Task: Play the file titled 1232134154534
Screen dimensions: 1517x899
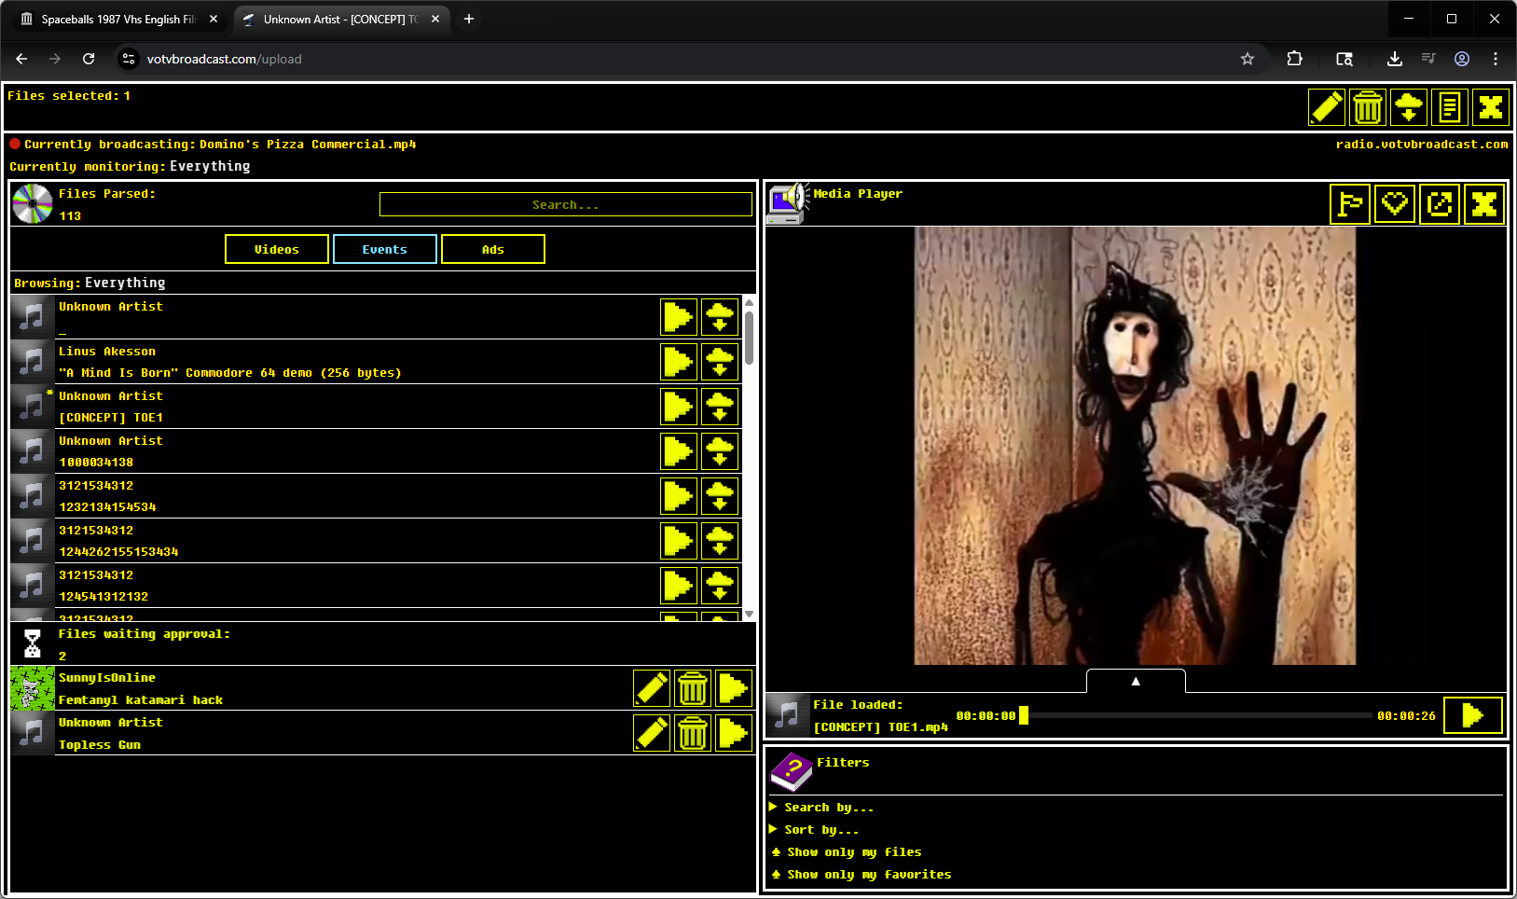Action: point(679,496)
